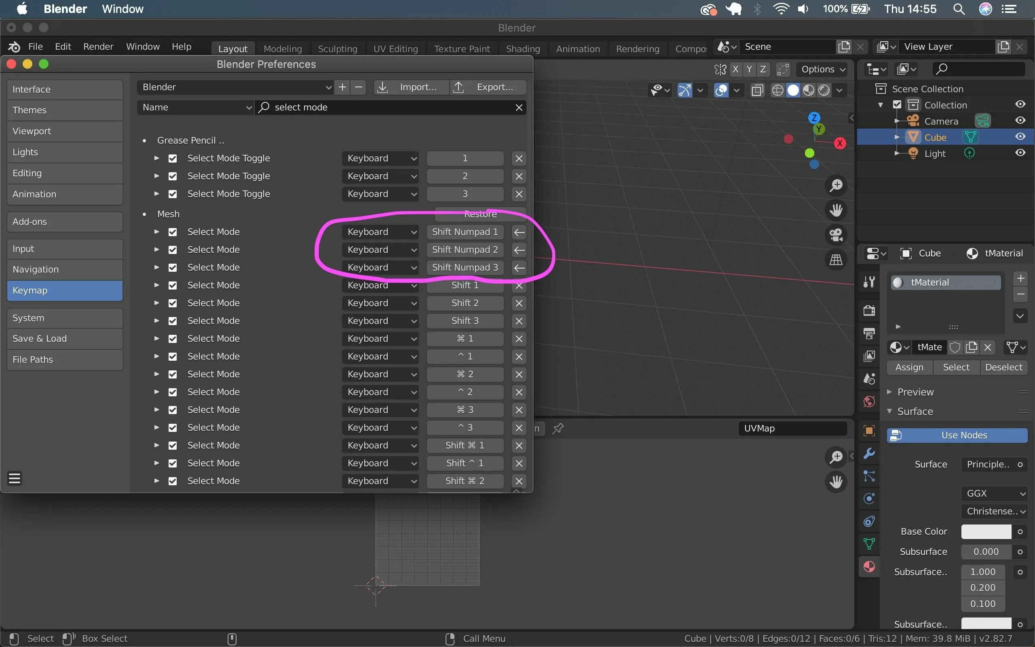This screenshot has height=647, width=1035.
Task: Expand the Select Mode Shift 1 entry
Action: [x=156, y=285]
